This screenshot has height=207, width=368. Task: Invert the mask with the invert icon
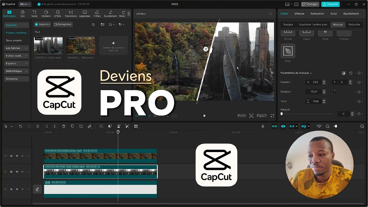pos(344,73)
